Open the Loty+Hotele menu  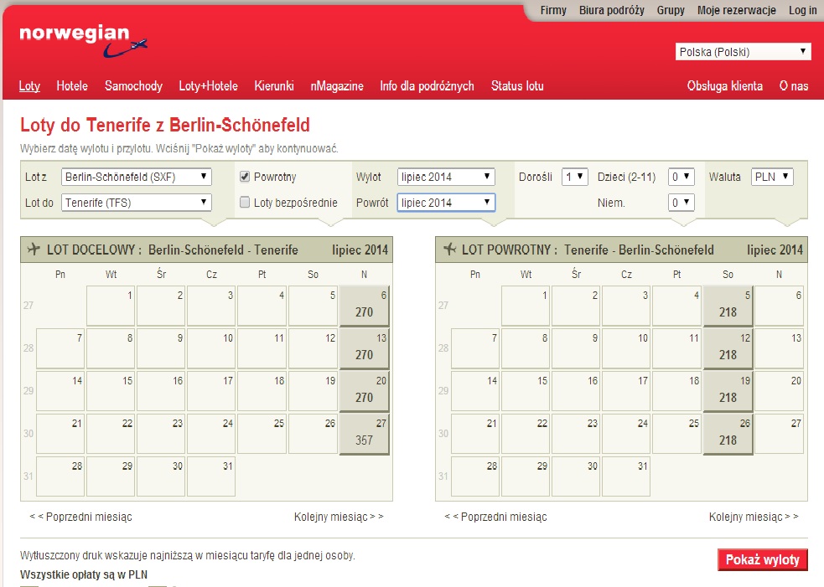pyautogui.click(x=208, y=86)
